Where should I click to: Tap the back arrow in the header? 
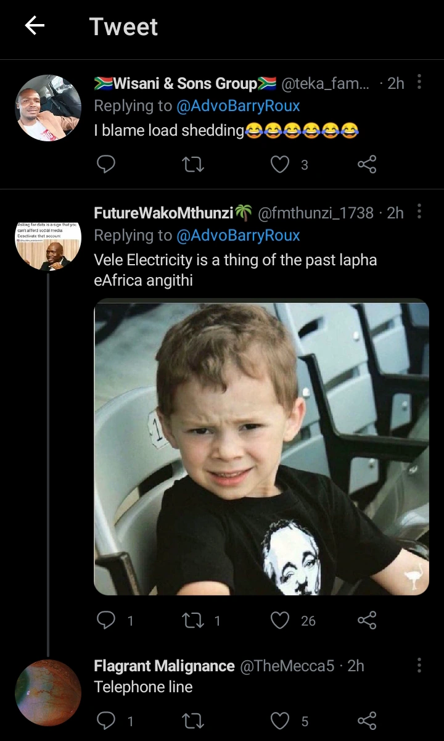click(35, 26)
